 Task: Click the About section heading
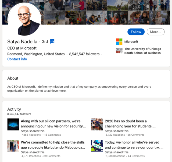point(13,78)
